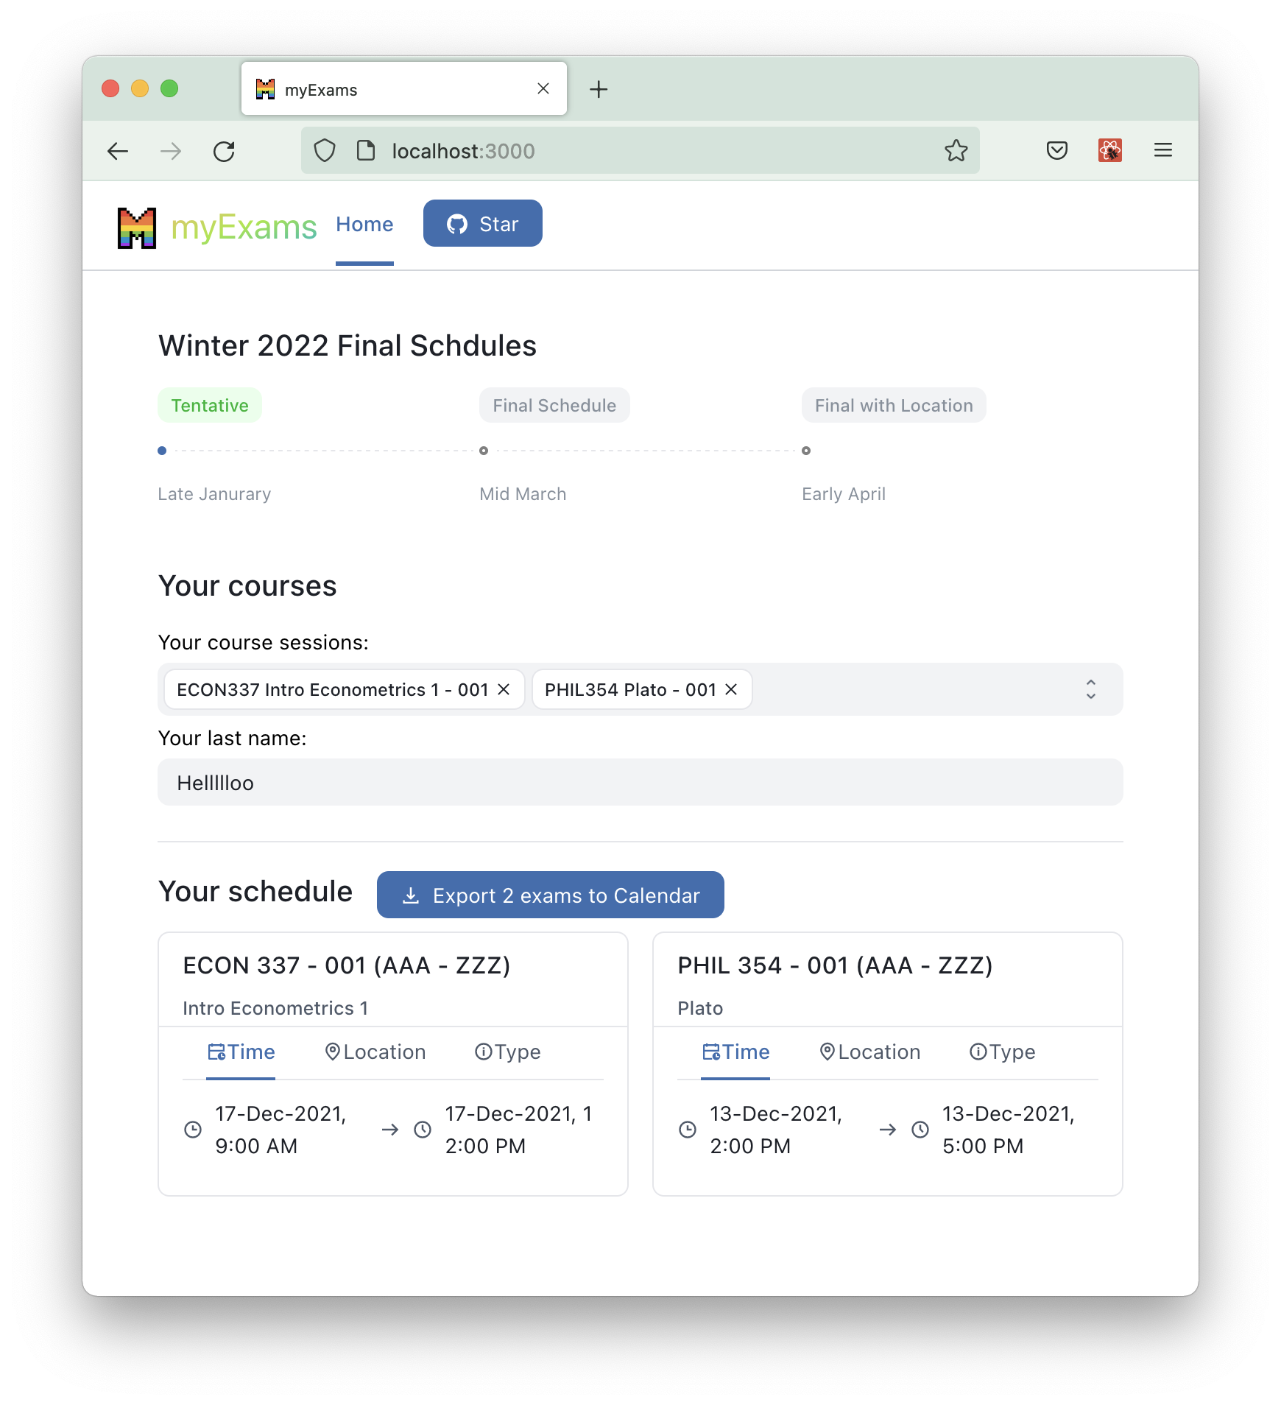Open Location tab in ECON 337 card
1281x1405 pixels.
tap(375, 1052)
